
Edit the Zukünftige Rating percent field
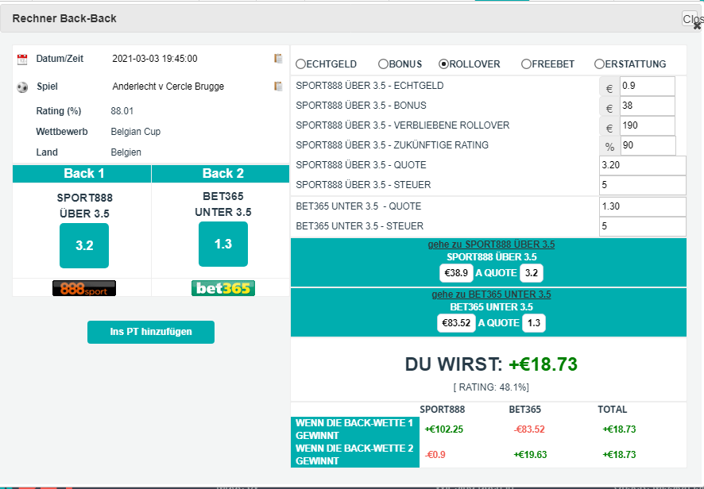point(648,146)
